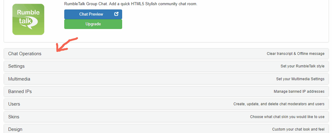Screen dimensions: 332x133
Task: Open the Users section
Action: click(x=14, y=104)
